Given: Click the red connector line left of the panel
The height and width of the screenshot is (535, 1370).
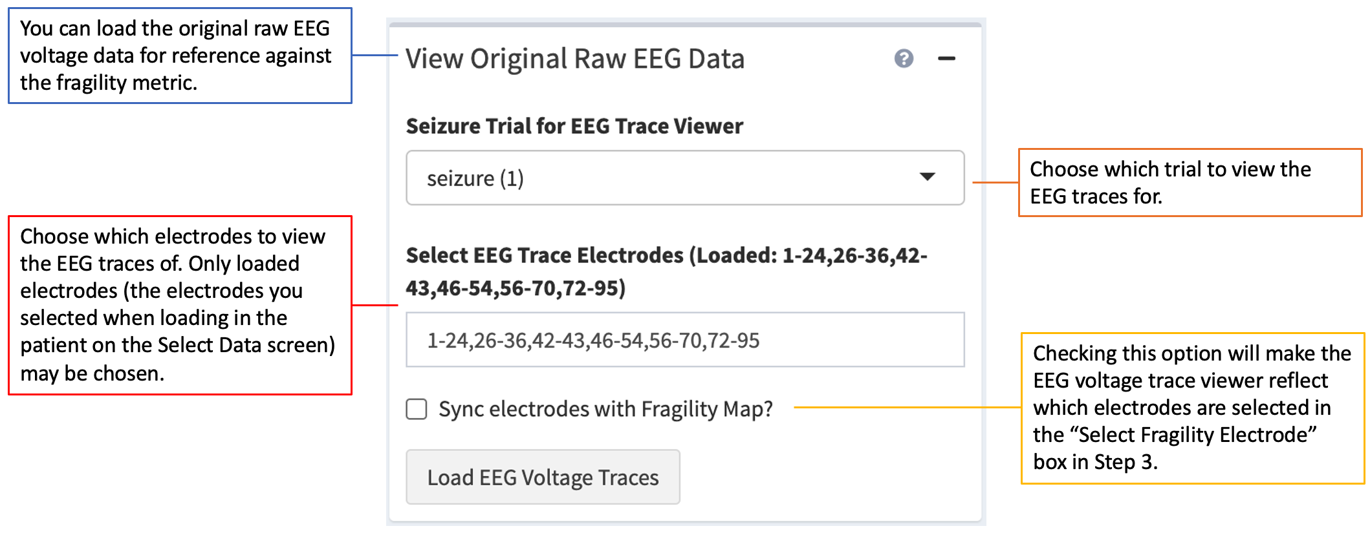Looking at the screenshot, I should point(374,305).
